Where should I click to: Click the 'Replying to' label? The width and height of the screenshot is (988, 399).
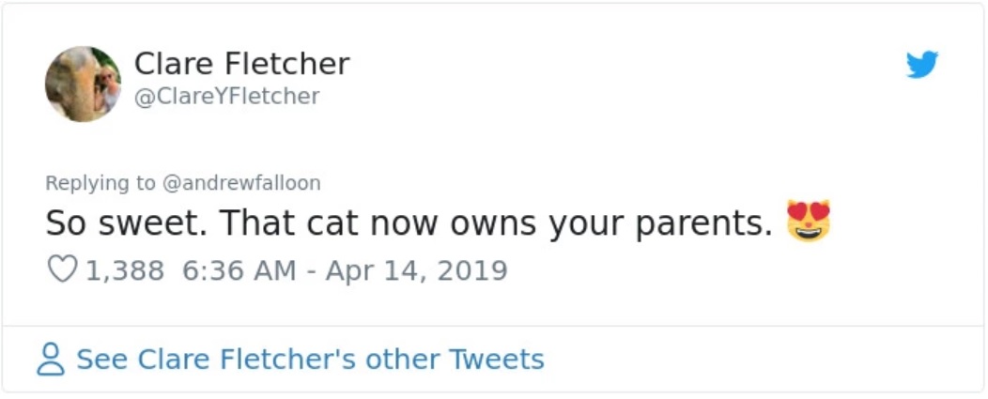pos(101,183)
